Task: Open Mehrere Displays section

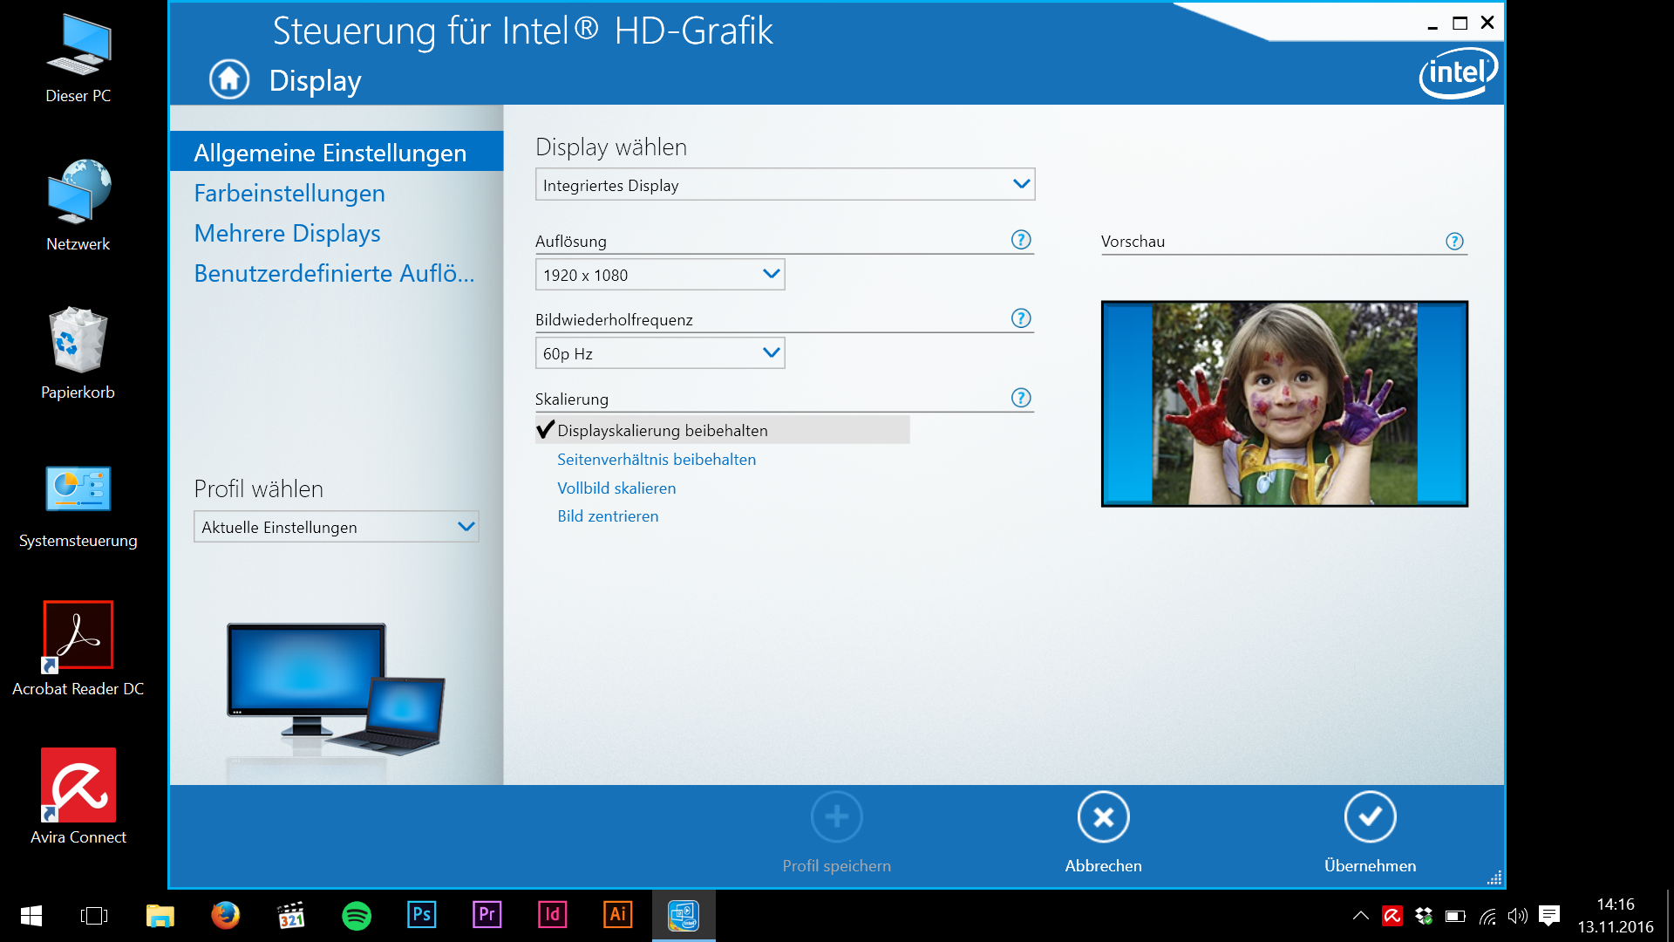Action: click(x=287, y=234)
